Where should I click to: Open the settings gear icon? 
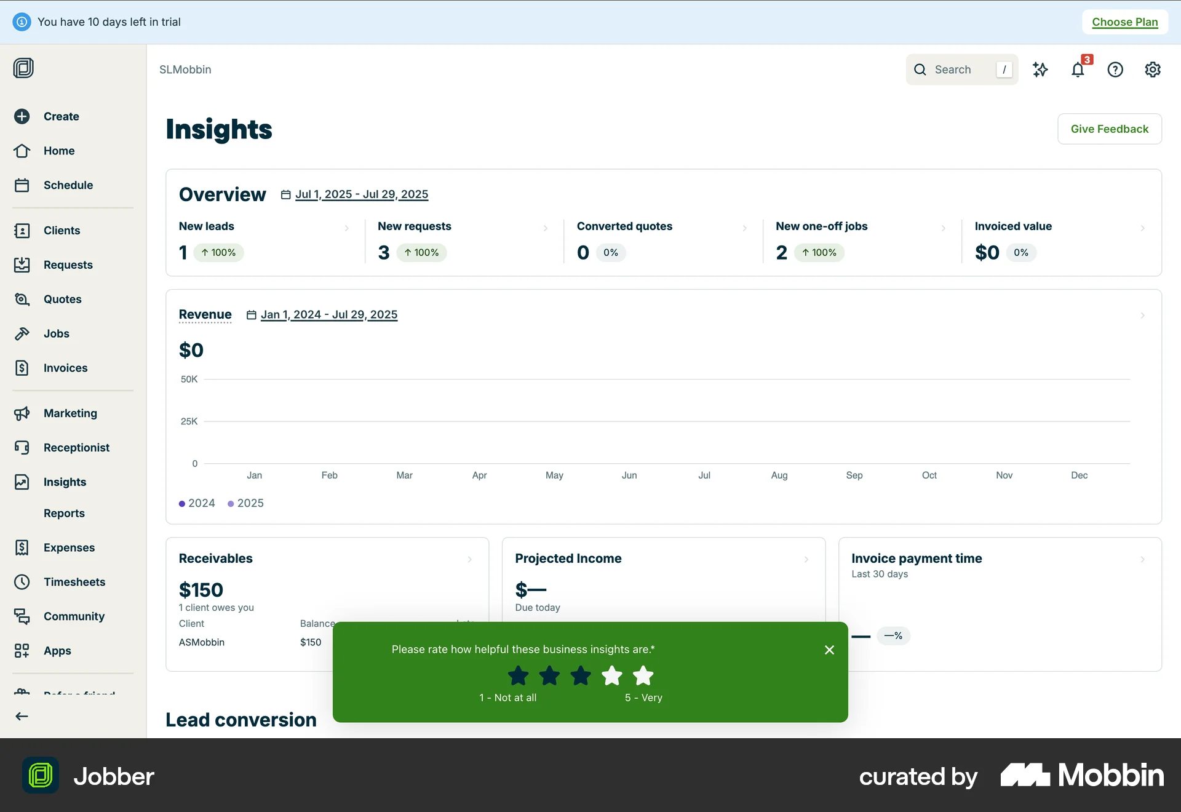pos(1153,70)
